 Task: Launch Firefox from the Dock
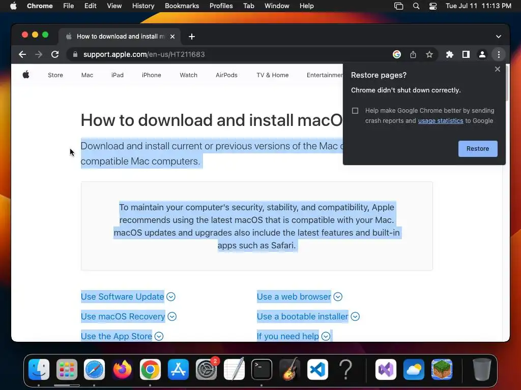(122, 370)
